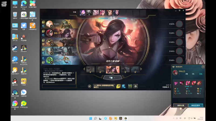The image size is (216, 121).
Task: Open the Recycle Bin desktop icon
Action: (15, 16)
